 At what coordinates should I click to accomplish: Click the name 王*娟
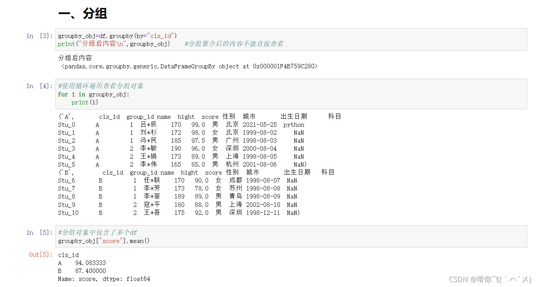[x=148, y=157]
